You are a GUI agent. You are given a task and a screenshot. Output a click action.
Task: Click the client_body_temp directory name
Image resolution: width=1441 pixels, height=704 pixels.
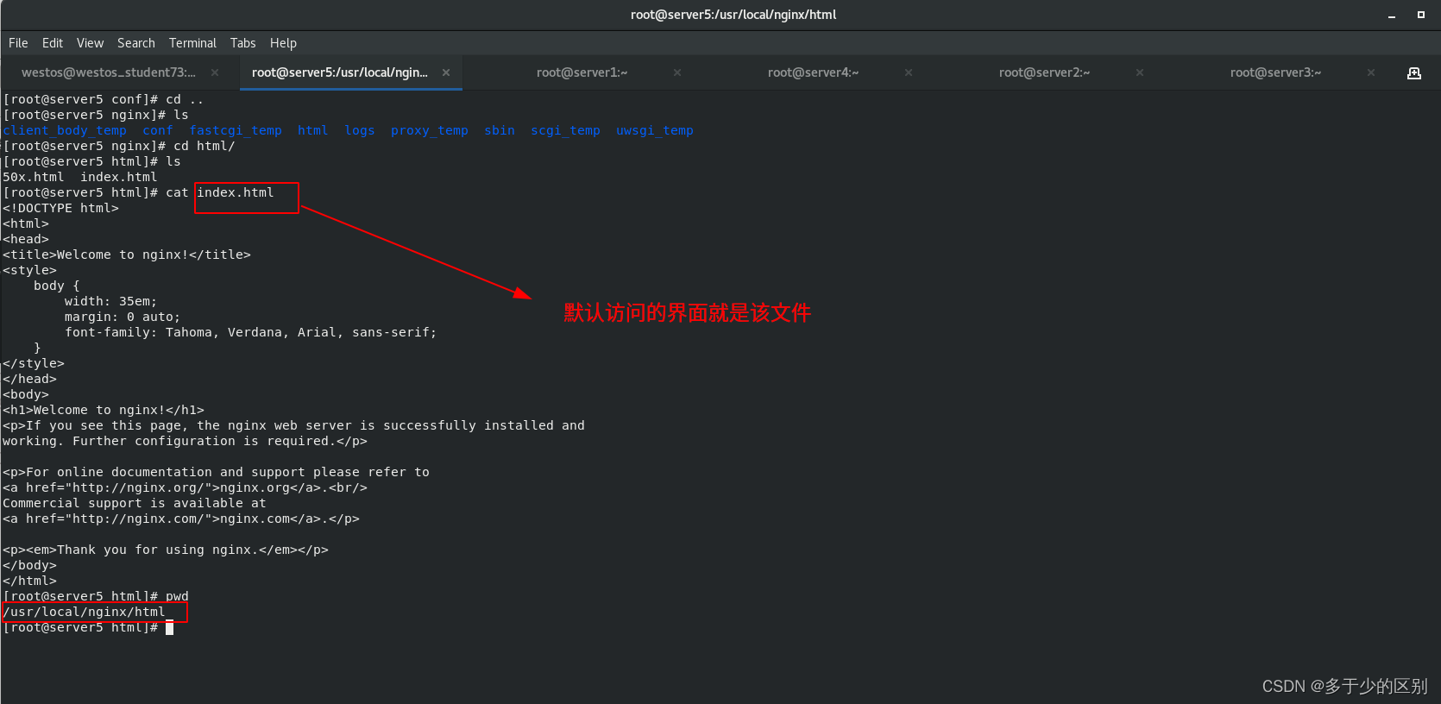tap(65, 130)
